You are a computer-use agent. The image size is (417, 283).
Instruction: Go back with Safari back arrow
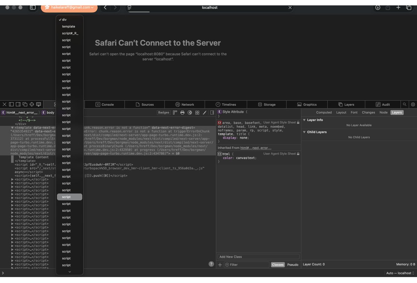tap(105, 7)
